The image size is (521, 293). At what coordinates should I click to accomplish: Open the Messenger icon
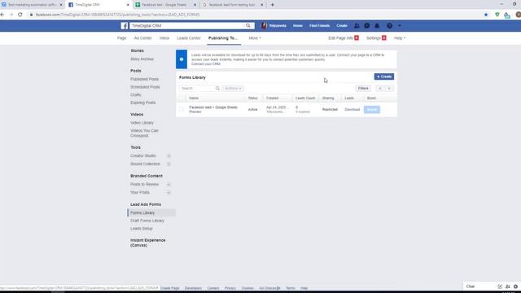367,25
